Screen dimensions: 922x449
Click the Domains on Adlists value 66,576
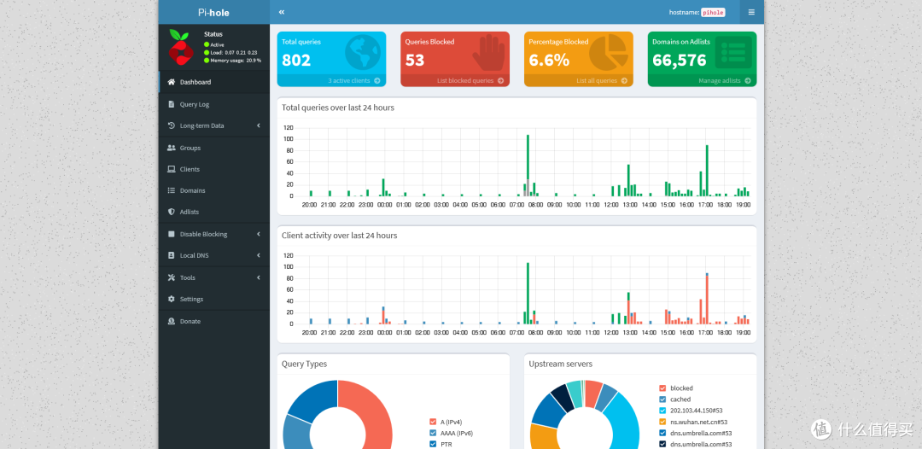[x=680, y=60]
